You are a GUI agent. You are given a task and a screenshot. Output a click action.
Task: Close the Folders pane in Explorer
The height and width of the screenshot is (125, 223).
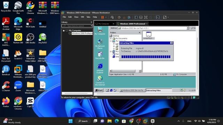(139, 32)
